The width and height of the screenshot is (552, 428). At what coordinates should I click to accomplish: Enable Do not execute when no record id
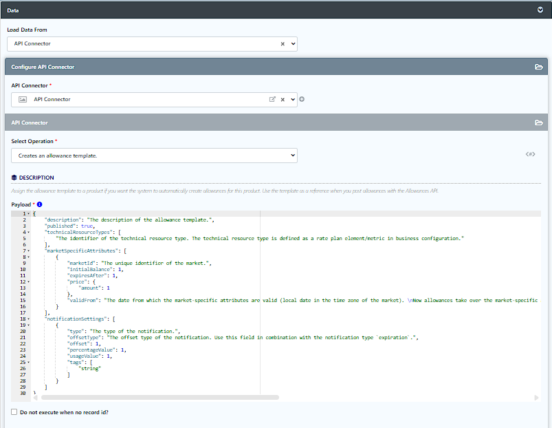(x=14, y=411)
